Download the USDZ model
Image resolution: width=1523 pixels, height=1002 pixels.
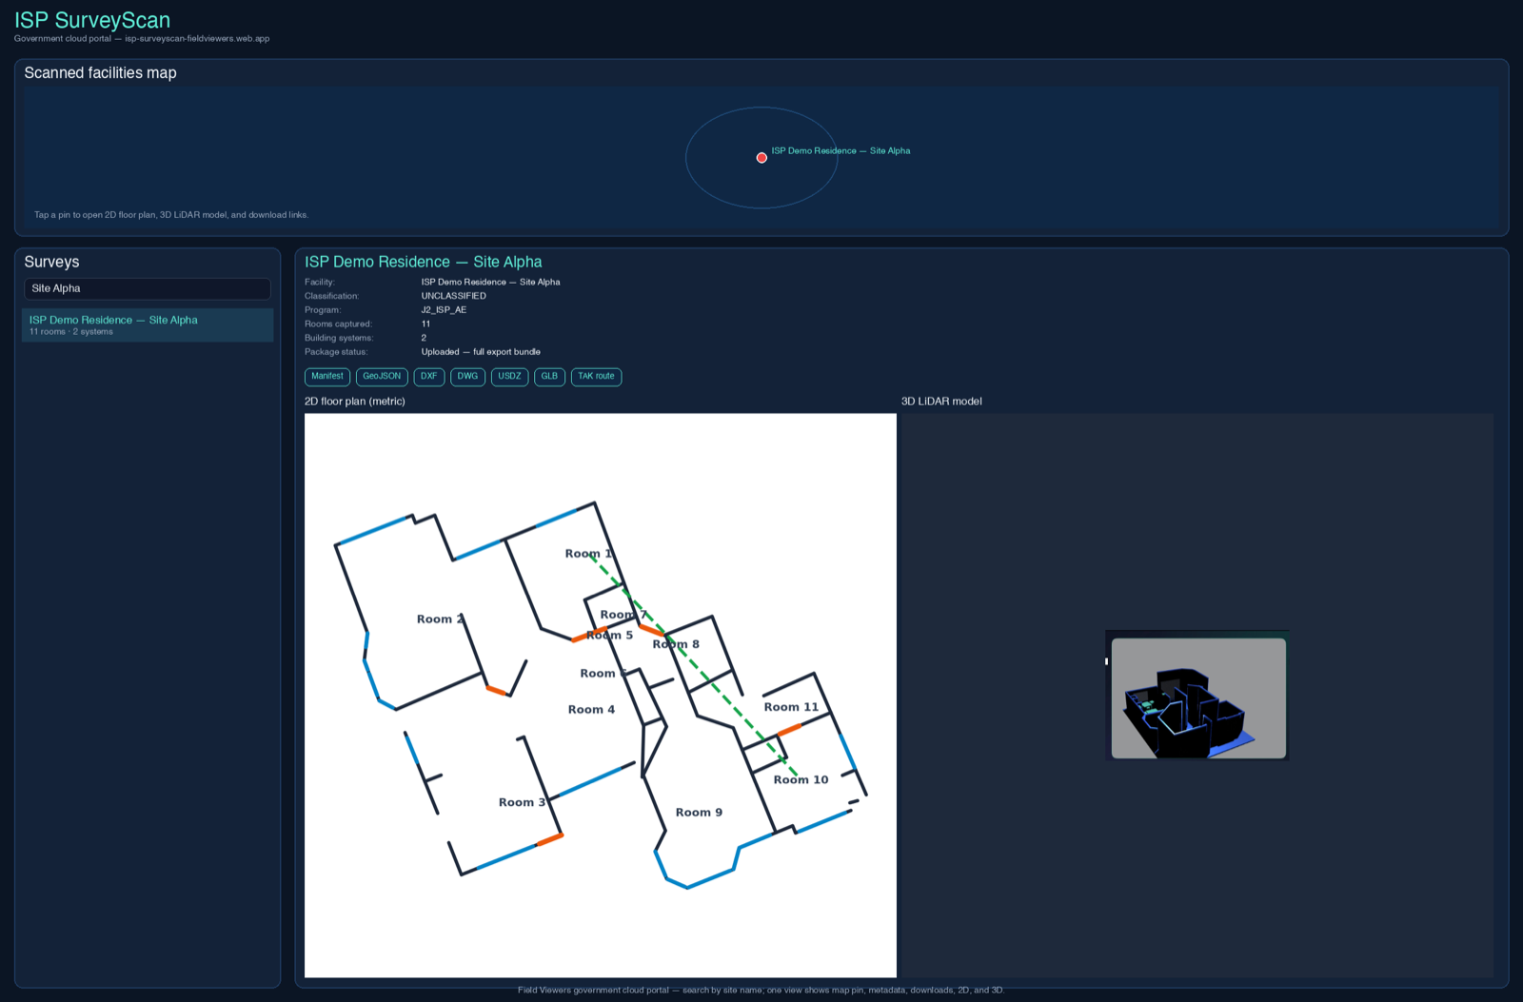point(509,377)
